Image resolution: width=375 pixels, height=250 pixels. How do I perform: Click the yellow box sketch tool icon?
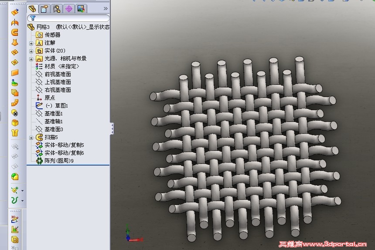[15, 240]
